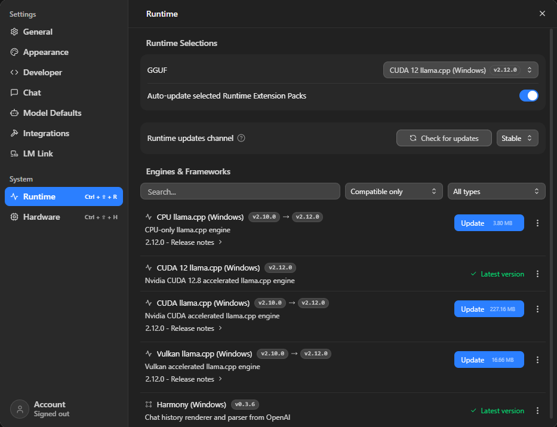Open more options for CPU llama.cpp
The width and height of the screenshot is (557, 427).
pyautogui.click(x=537, y=223)
